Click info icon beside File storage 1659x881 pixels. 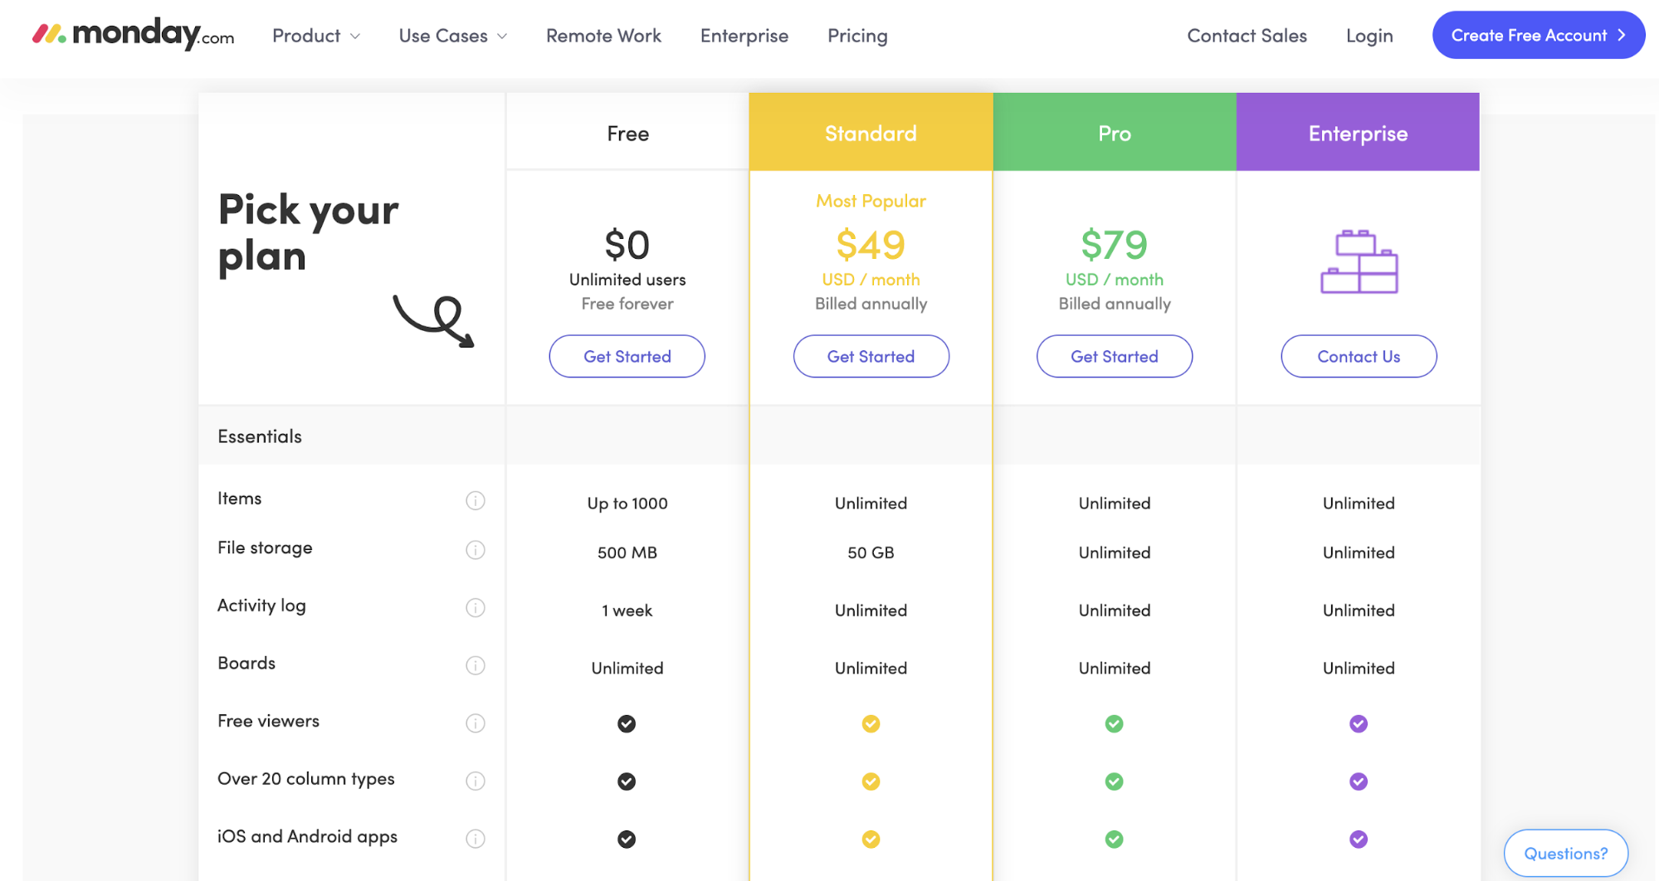click(x=475, y=550)
